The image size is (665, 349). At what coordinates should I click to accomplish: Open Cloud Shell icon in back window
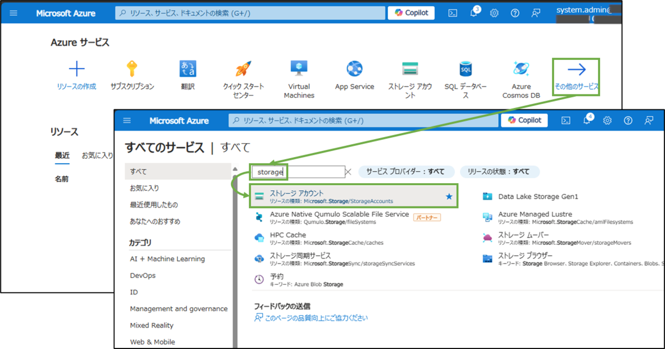pyautogui.click(x=453, y=13)
